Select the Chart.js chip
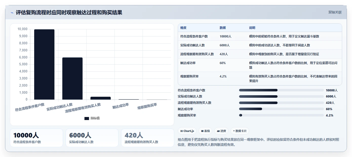The height and width of the screenshot is (157, 352). coord(187,131)
